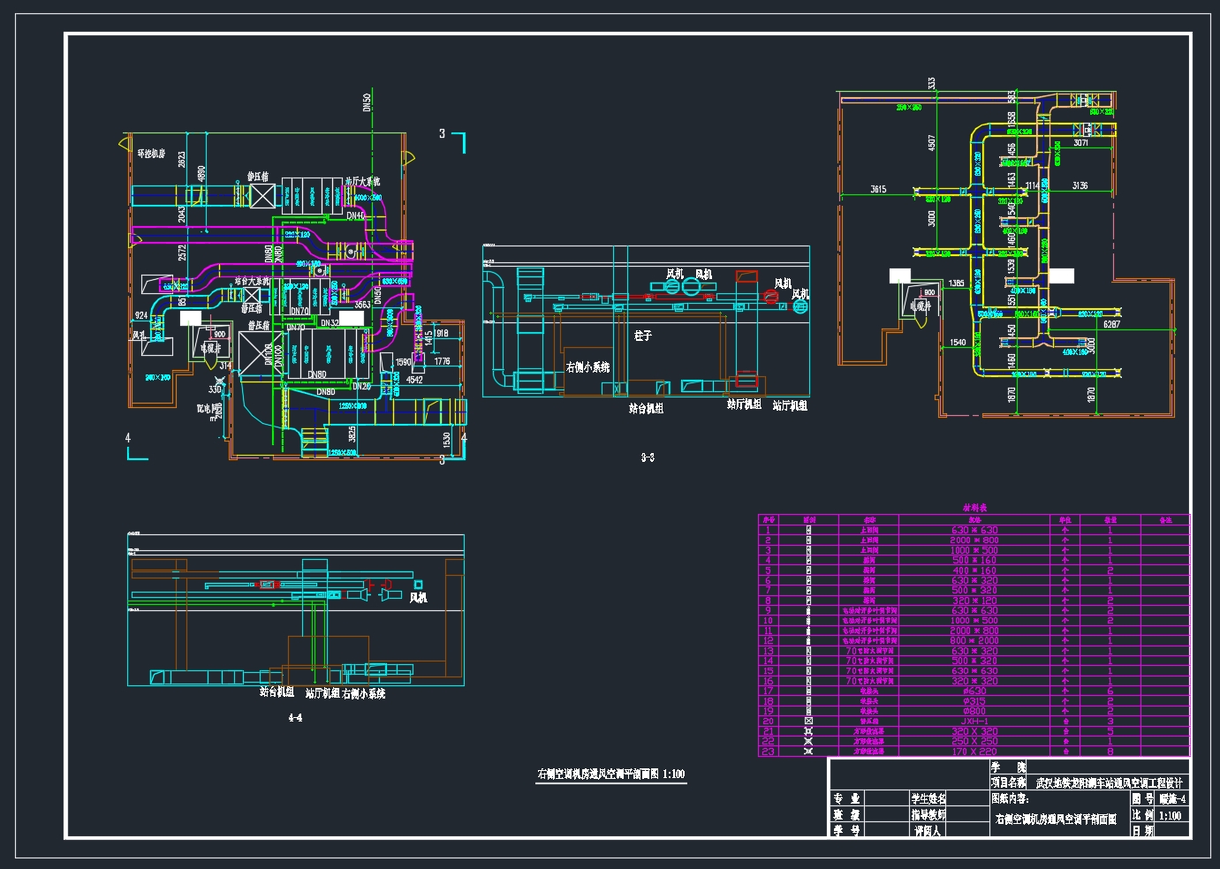Click the 材料表 table heading
This screenshot has height=869, width=1220.
(974, 508)
